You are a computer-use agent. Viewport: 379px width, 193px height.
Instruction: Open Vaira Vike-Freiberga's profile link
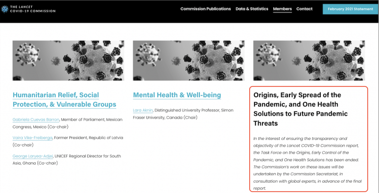click(x=33, y=138)
